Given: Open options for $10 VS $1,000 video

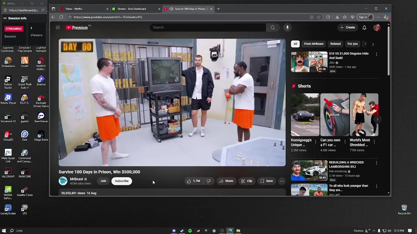Looking at the screenshot, I should click(377, 54).
